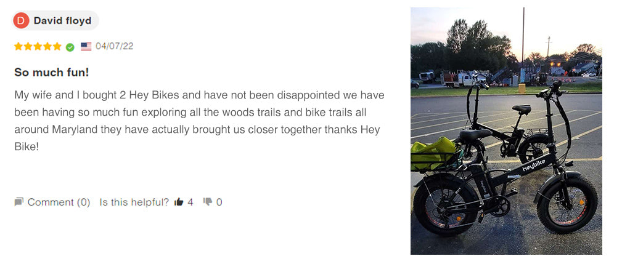
Task: Click the reviewer name David floyd
Action: point(63,20)
